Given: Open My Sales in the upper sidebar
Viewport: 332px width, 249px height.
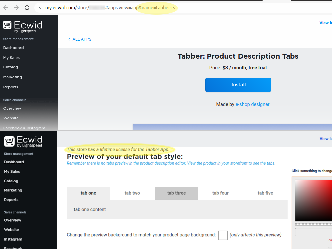Looking at the screenshot, I should [11, 58].
